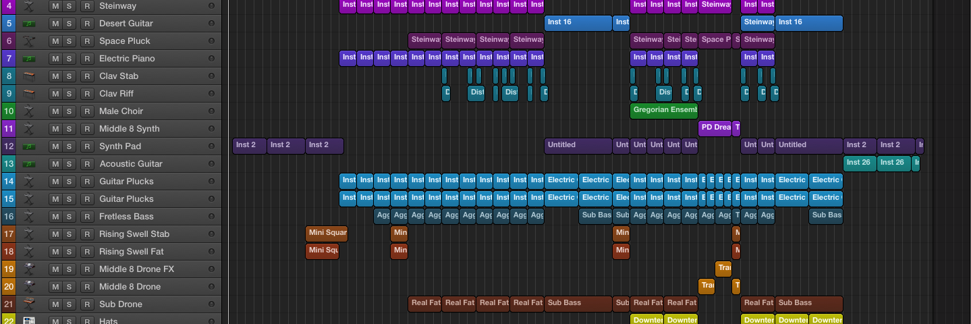Click the Rising Swell Fat track icon
Image resolution: width=971 pixels, height=324 pixels.
click(28, 251)
